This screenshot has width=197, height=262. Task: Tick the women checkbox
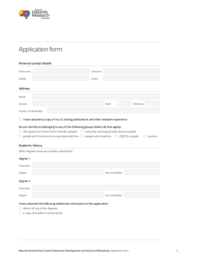pos(145,136)
